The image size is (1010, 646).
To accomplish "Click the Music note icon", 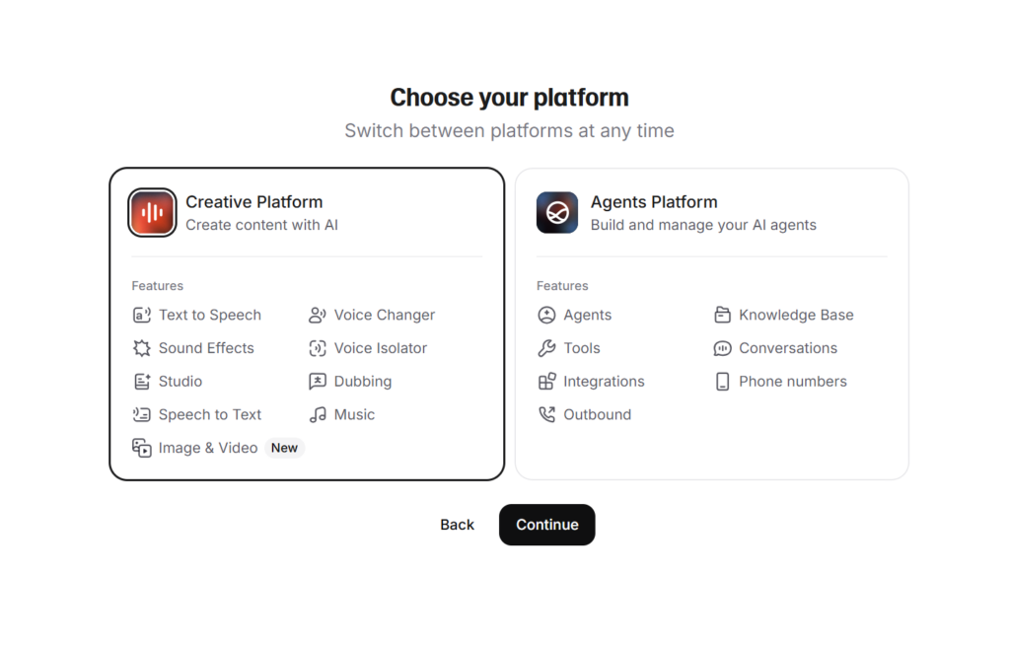I will [317, 415].
